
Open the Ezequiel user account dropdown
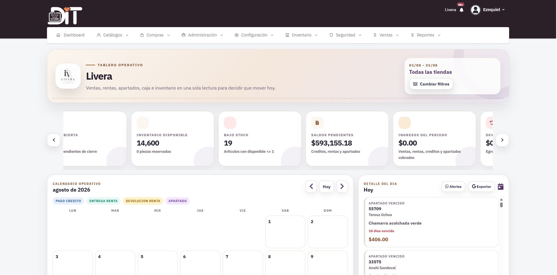point(488,10)
